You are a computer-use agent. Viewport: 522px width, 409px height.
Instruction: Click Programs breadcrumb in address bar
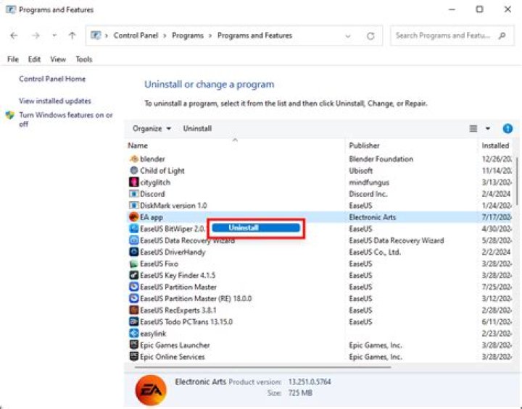tap(188, 35)
